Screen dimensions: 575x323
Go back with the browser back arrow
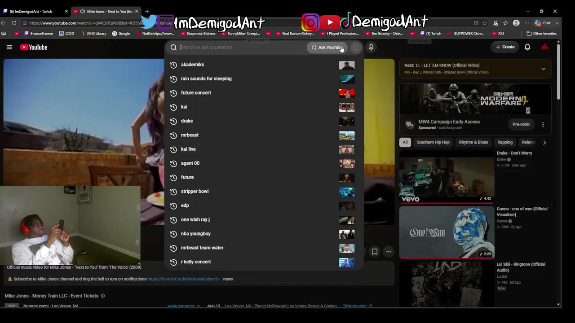tap(4, 23)
